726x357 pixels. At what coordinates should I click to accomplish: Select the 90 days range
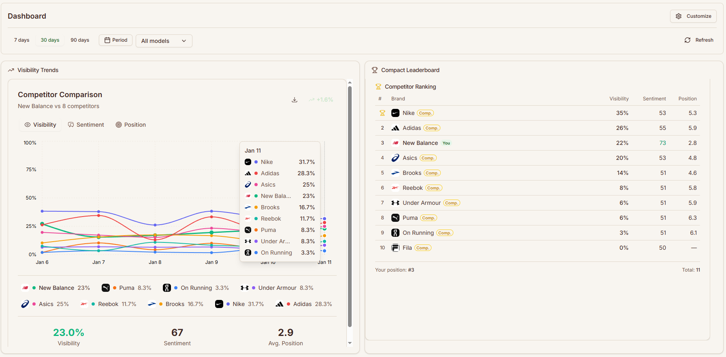click(80, 40)
